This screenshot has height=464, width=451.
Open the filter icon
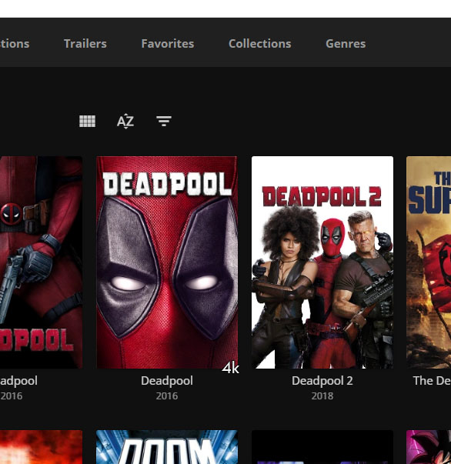point(164,121)
